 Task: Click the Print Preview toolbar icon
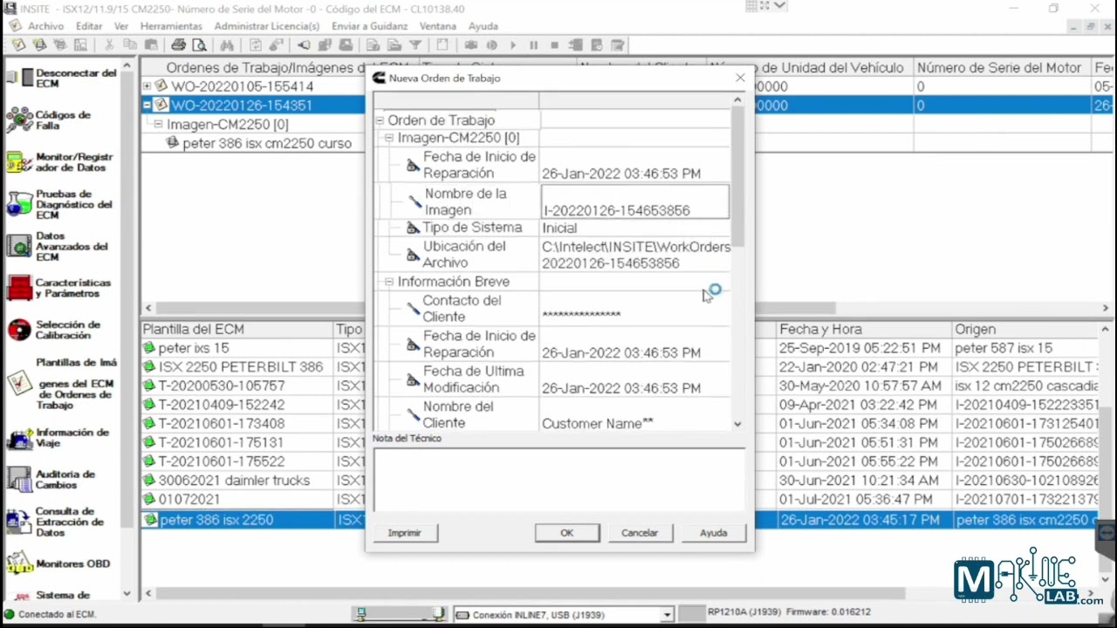click(199, 45)
